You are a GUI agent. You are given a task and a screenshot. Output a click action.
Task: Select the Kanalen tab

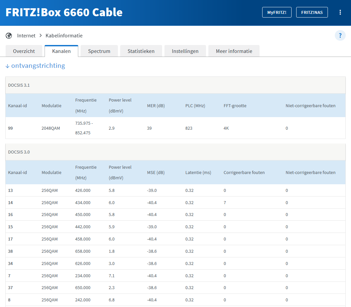(61, 51)
